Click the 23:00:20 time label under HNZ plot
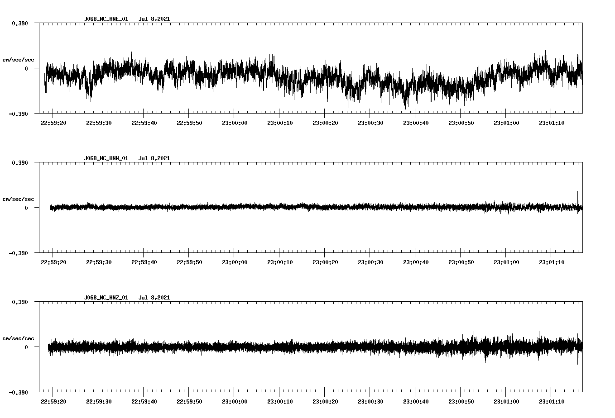This screenshot has height=418, width=615. click(x=325, y=402)
